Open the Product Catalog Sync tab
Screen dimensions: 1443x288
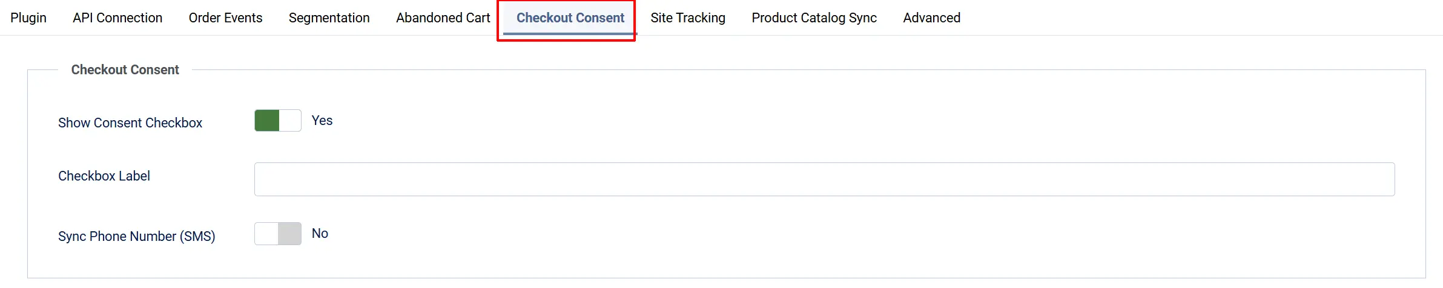pyautogui.click(x=814, y=18)
